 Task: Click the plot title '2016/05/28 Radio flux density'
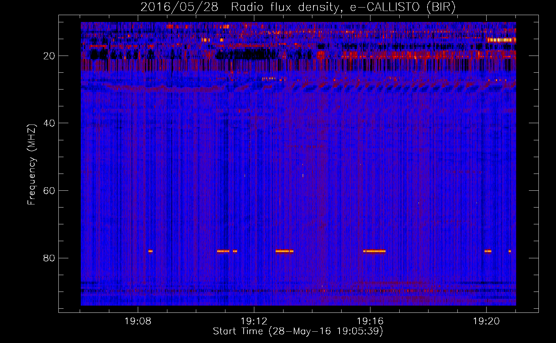click(240, 7)
